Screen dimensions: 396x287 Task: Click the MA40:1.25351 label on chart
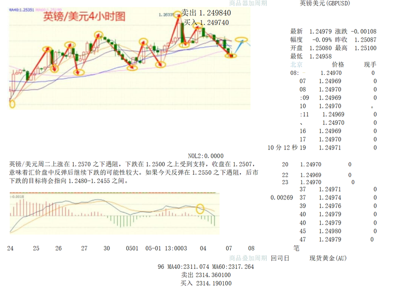(22, 10)
